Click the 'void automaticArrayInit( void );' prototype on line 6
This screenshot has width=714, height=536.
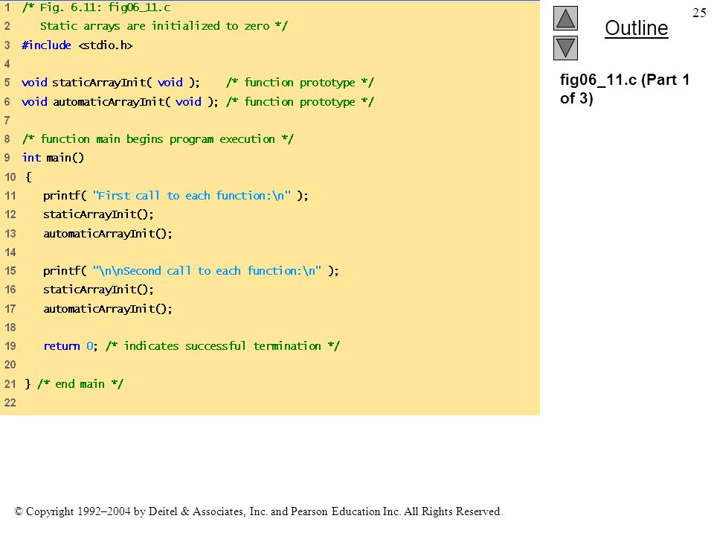[x=120, y=102]
